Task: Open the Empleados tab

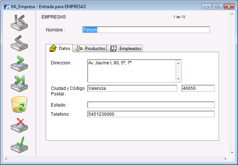Action: coord(125,48)
